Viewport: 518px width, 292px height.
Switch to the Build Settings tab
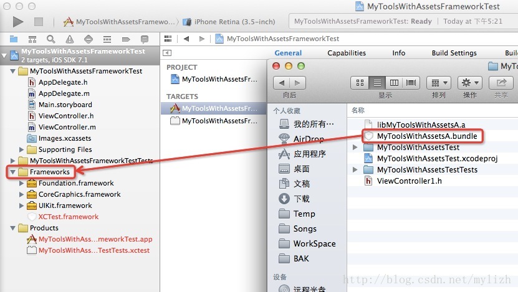point(454,53)
